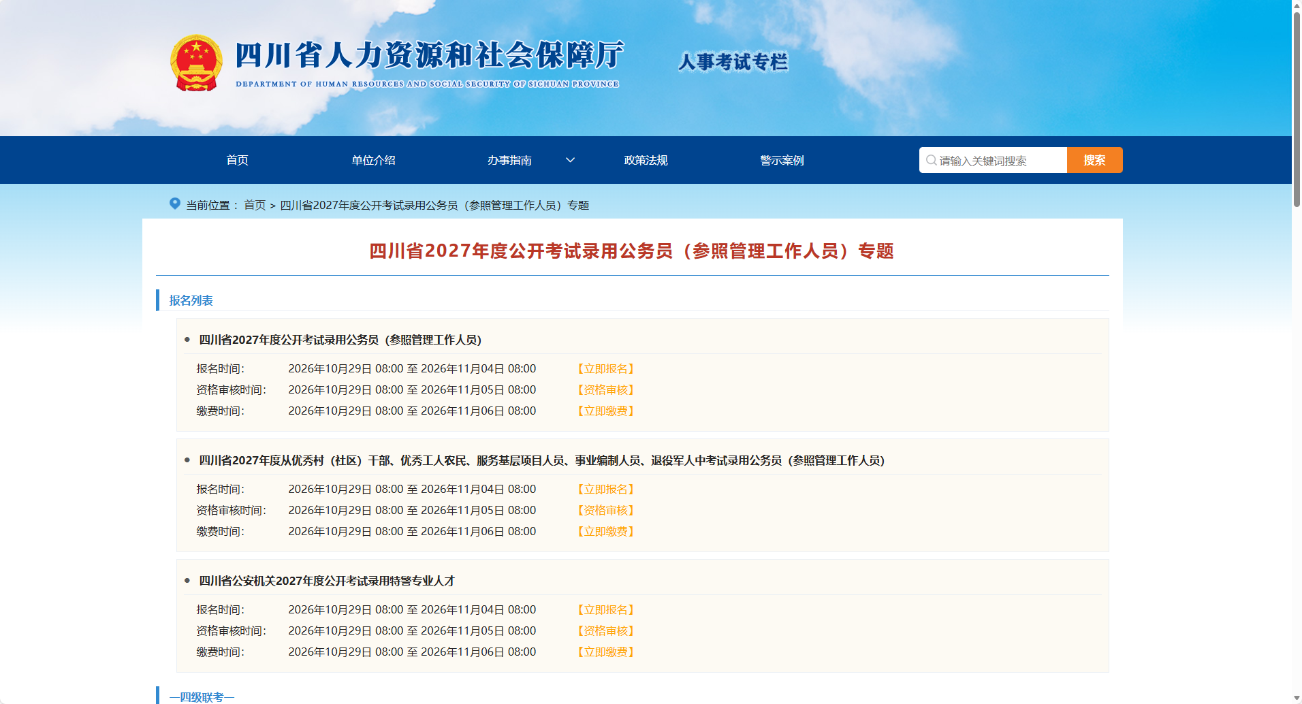The image size is (1302, 704).
Task: Go to 首页 via breadcrumb link
Action: (x=255, y=205)
